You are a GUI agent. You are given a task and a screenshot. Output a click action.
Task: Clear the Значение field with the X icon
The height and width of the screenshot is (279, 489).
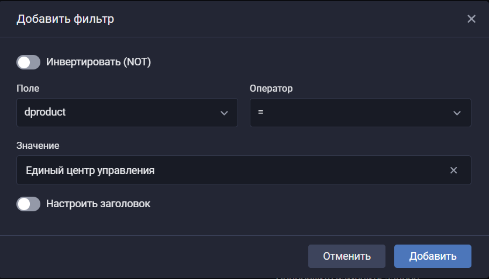click(x=453, y=170)
